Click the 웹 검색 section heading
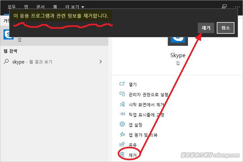 click(x=10, y=51)
